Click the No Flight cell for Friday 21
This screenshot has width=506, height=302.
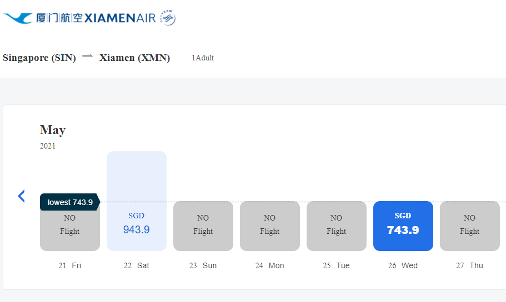[x=70, y=232]
